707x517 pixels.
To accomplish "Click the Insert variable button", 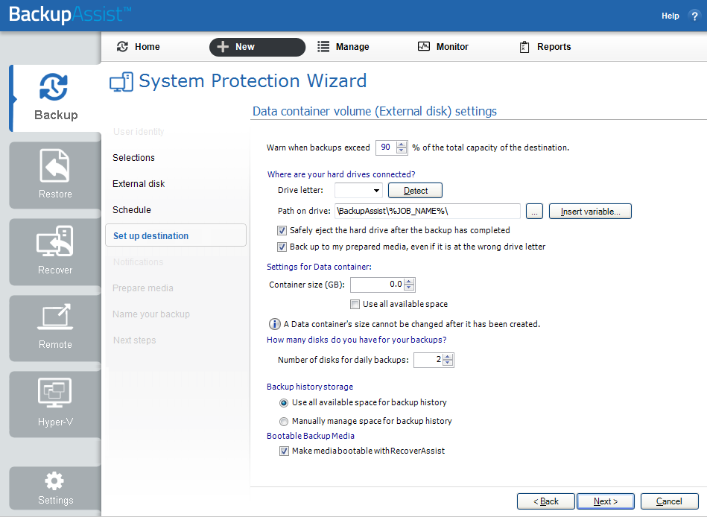I will point(590,212).
